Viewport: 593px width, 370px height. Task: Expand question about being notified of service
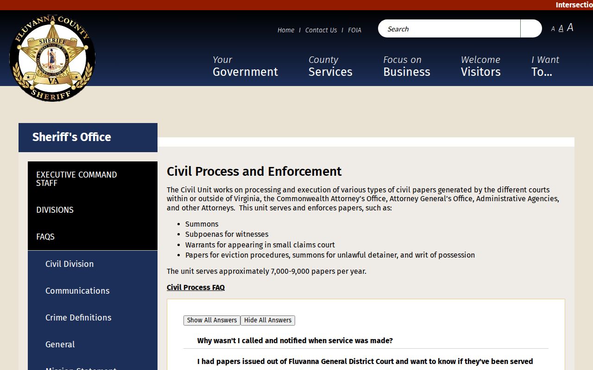pyautogui.click(x=295, y=341)
